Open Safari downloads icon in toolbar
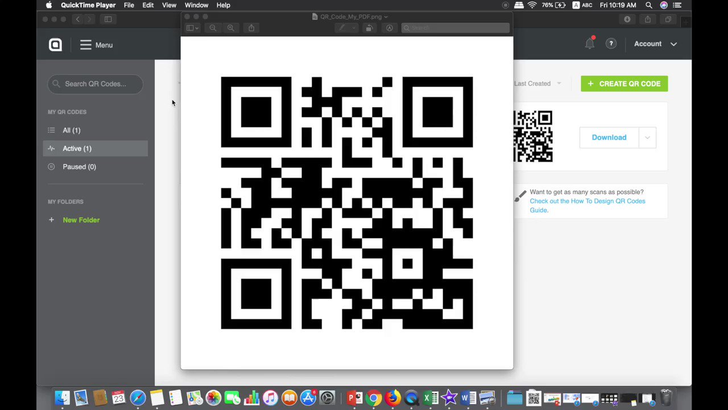Screen dimensions: 728x410 [627, 19]
